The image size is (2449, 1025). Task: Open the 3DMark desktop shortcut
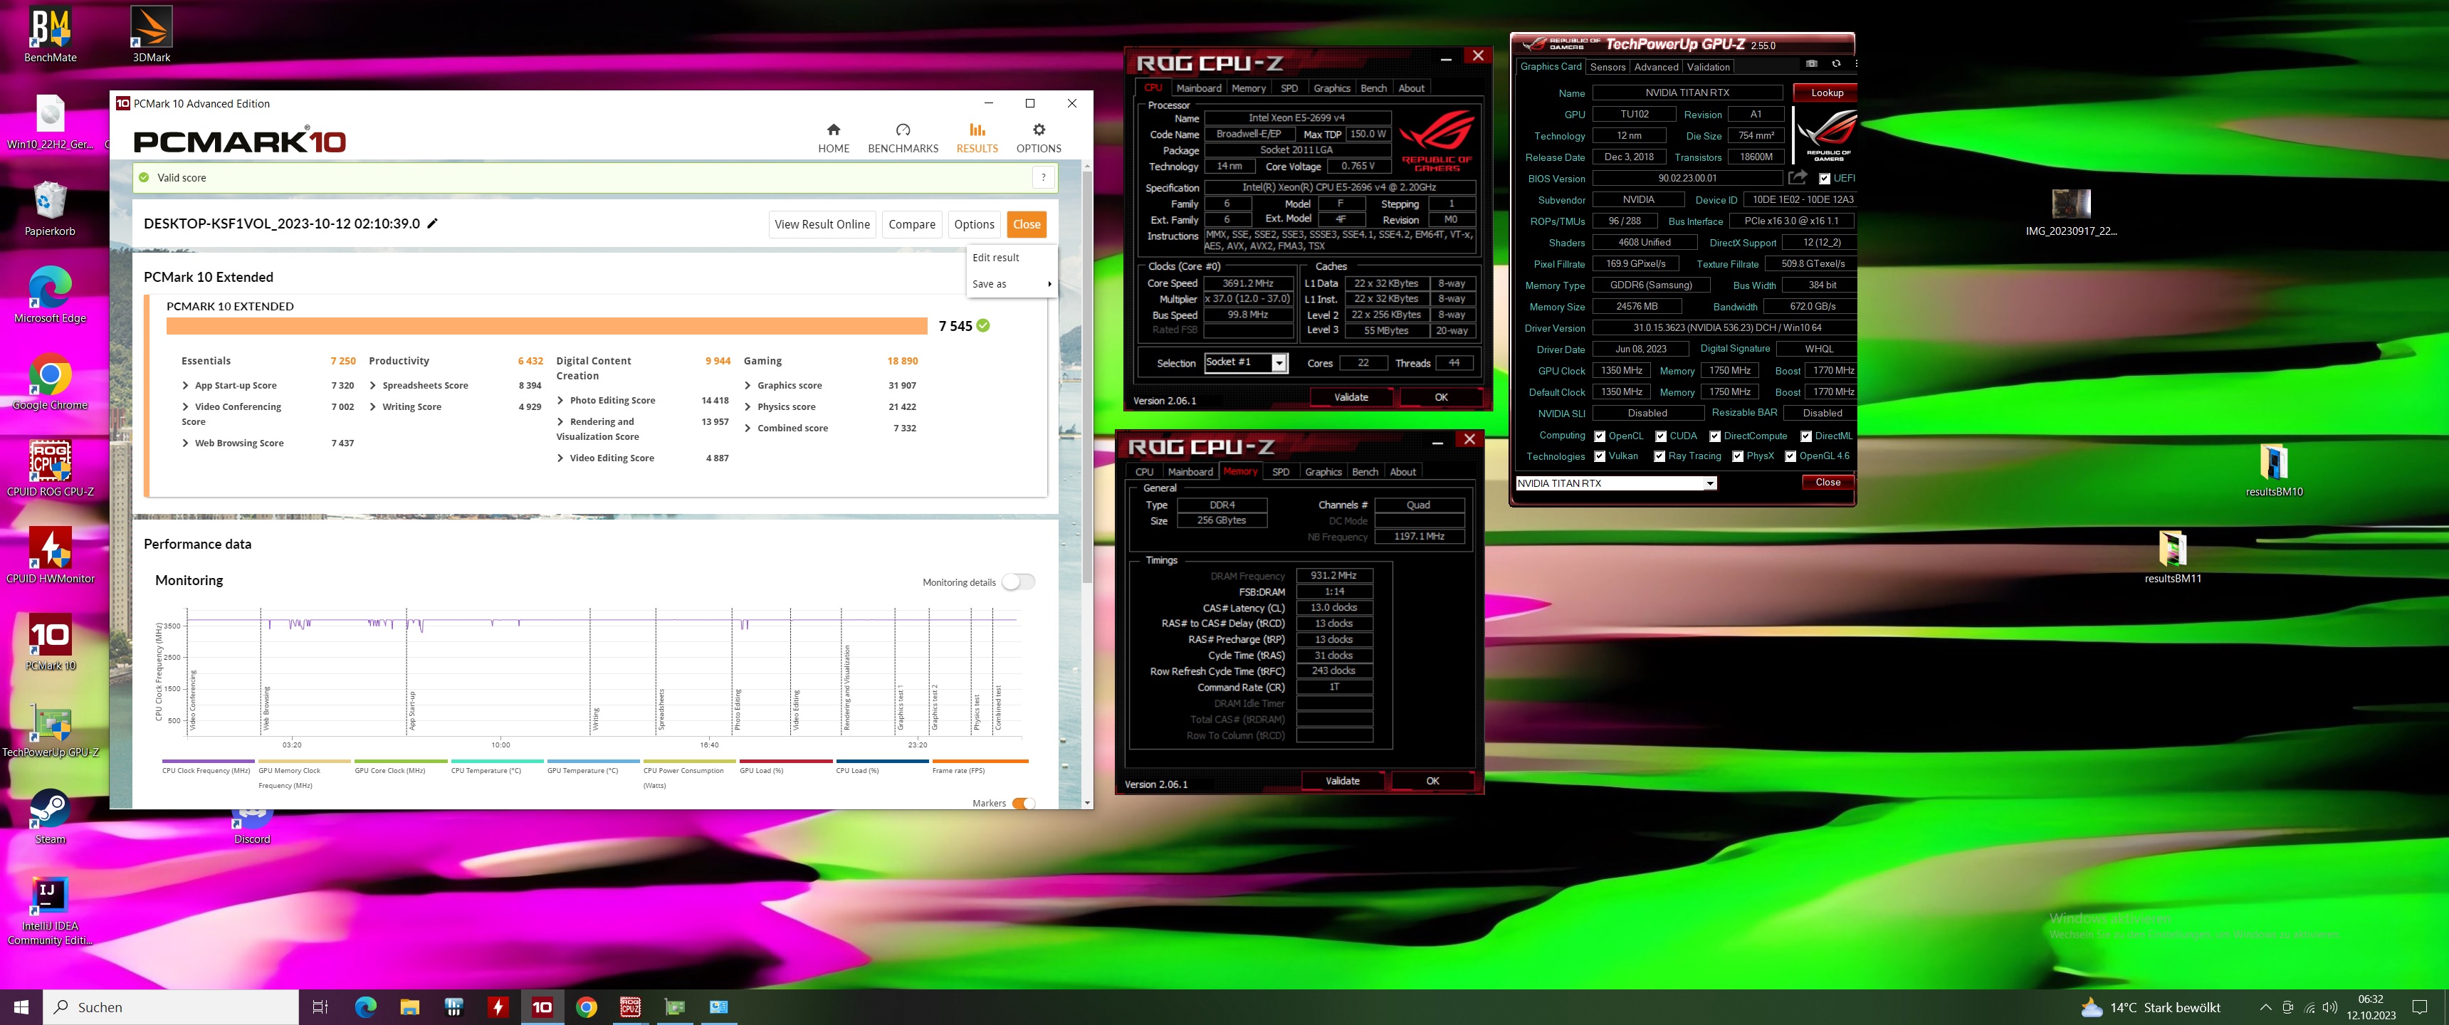coord(151,34)
